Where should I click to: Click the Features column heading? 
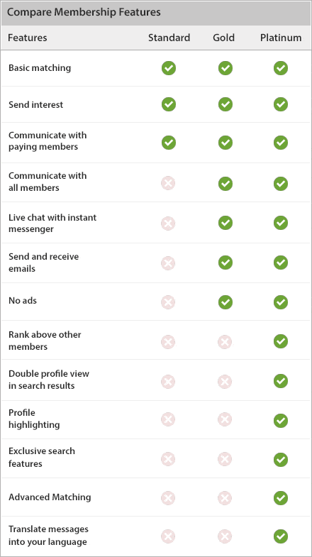[28, 38]
